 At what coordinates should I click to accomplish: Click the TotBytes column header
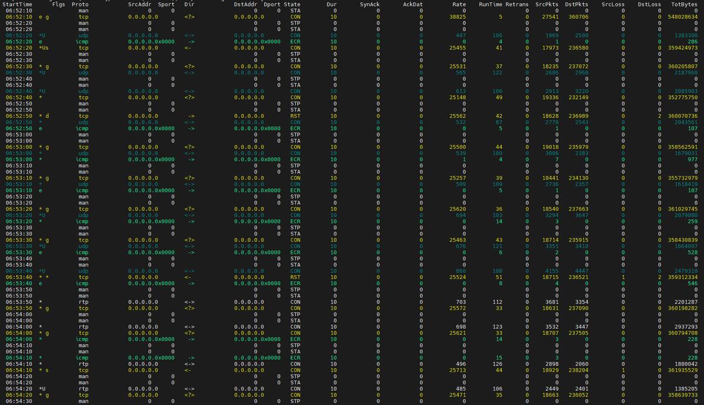(684, 4)
